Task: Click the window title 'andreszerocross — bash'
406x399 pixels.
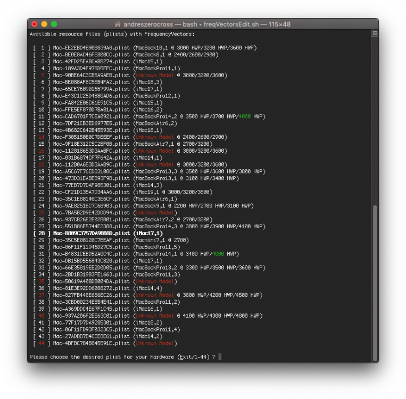Action: [160, 24]
